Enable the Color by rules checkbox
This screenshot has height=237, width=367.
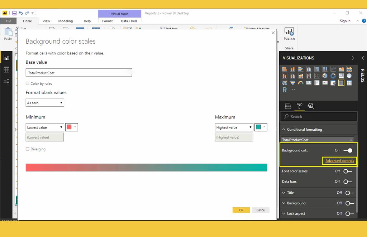point(28,84)
